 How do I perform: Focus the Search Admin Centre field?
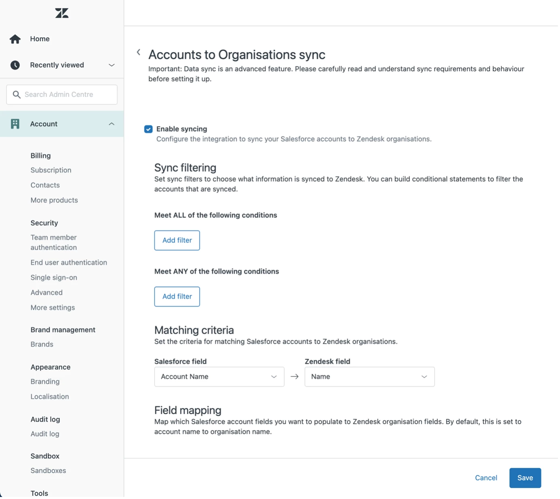pos(62,95)
